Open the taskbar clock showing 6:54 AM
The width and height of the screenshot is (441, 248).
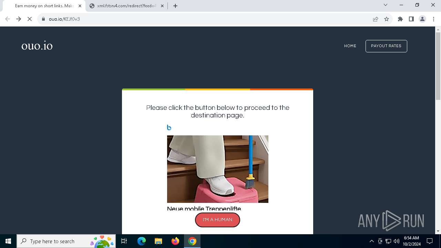412,241
